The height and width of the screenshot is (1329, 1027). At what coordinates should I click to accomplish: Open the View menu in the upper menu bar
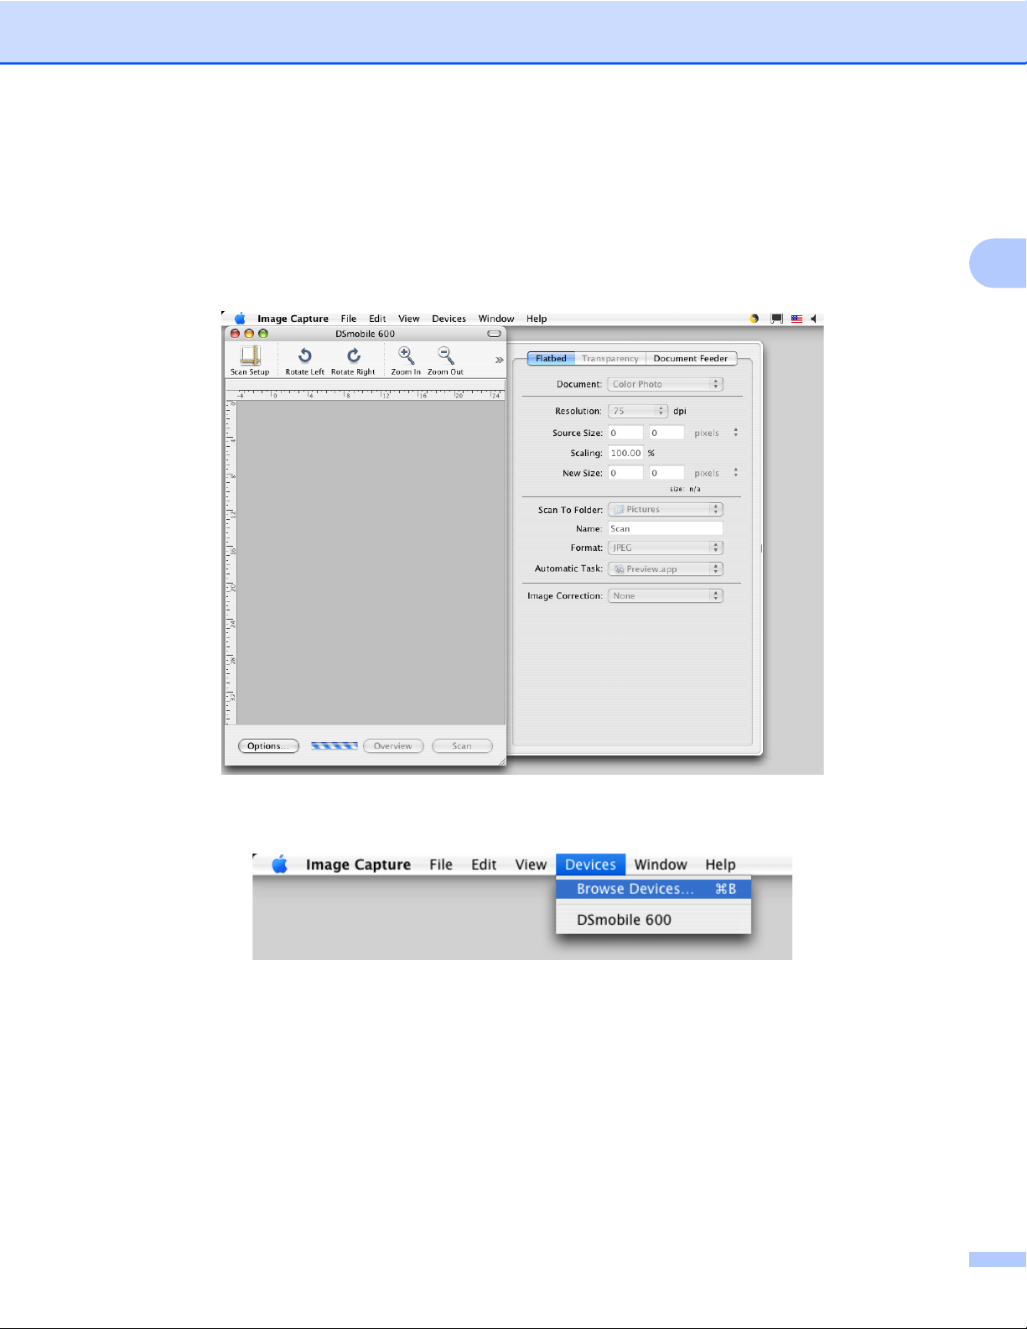[409, 319]
